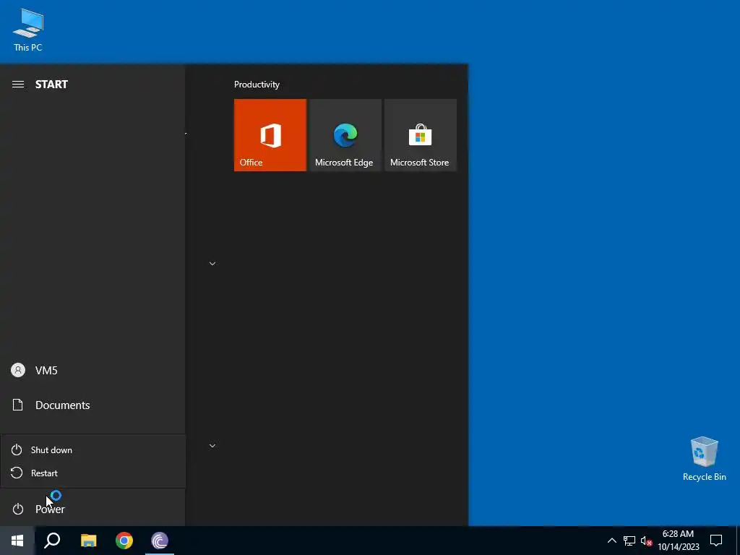
Task: Select the Recycle Bin desktop icon
Action: pyautogui.click(x=704, y=459)
